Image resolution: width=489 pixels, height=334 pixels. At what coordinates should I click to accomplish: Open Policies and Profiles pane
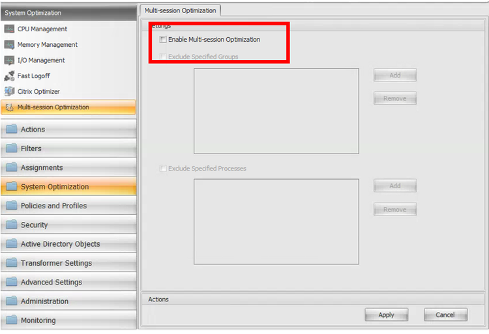pyautogui.click(x=68, y=206)
